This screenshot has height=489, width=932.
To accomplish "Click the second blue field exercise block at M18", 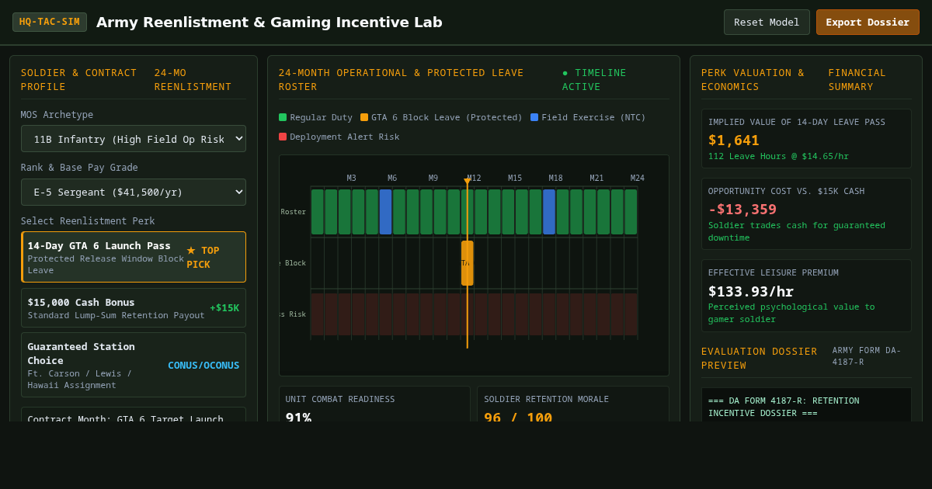I will tap(549, 212).
